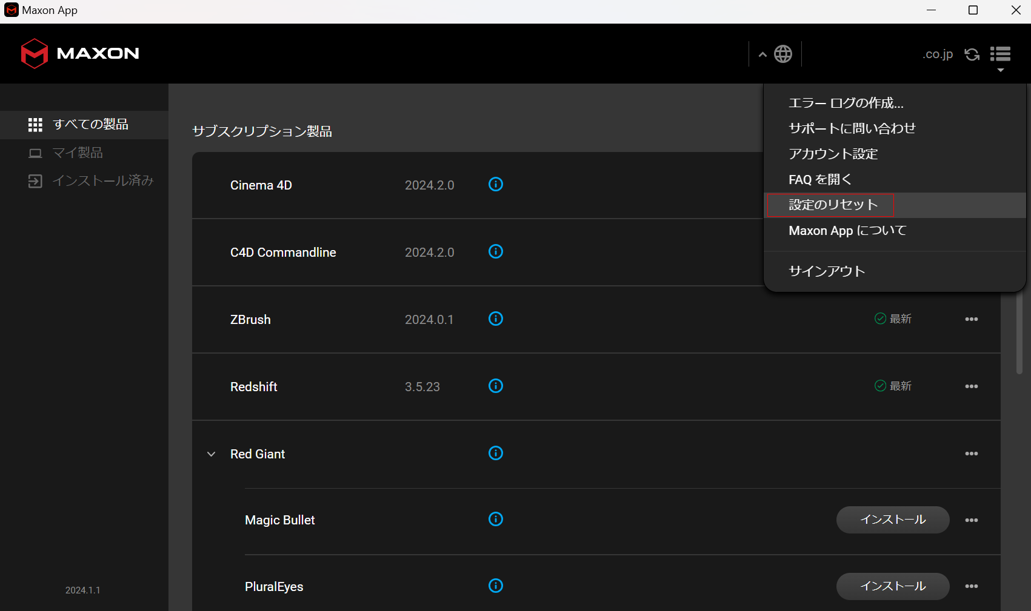Click the install arrow icon beside インストール済み

point(35,181)
